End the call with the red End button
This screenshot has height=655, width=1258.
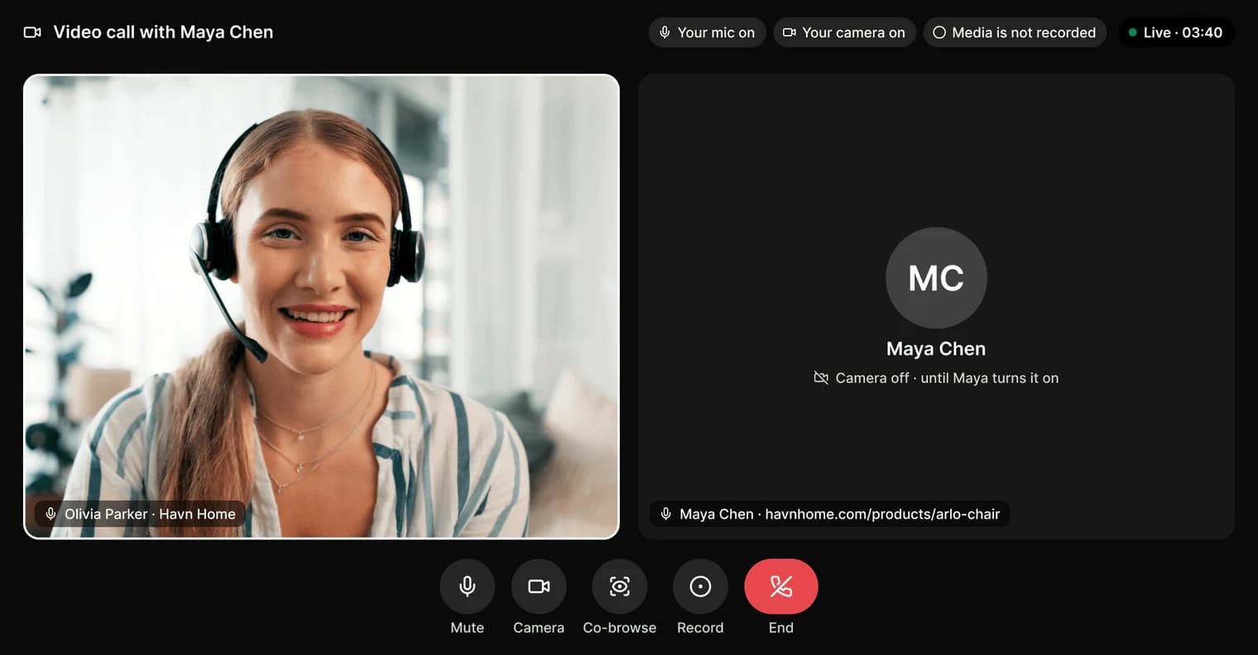[781, 586]
